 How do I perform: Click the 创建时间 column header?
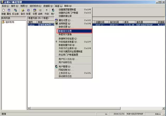pyautogui.click(x=101, y=22)
